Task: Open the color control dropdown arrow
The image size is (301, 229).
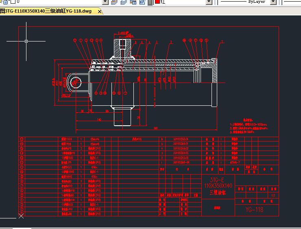Action: [209, 2]
